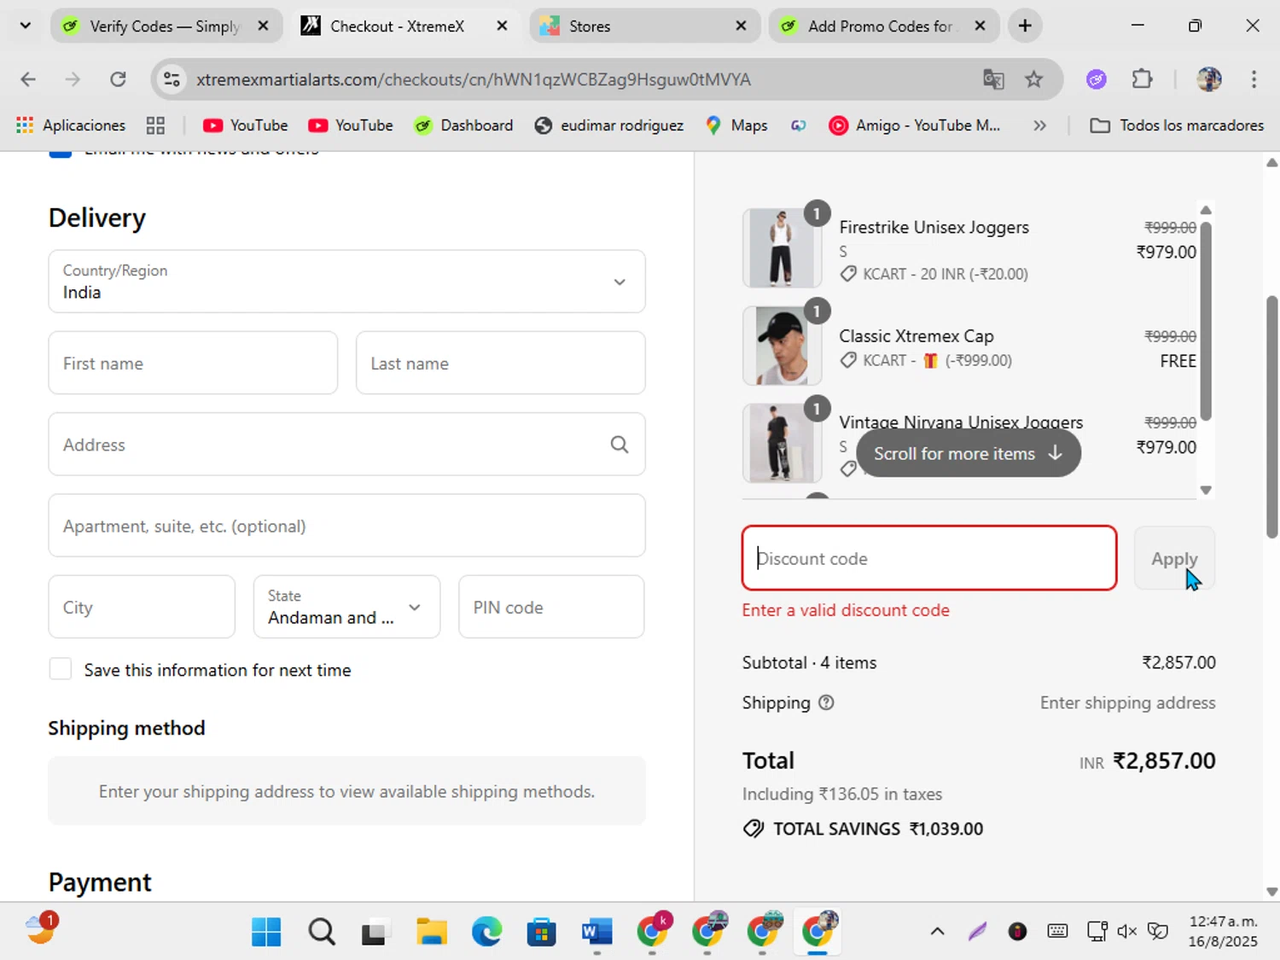Screen dimensions: 1280x960
Task: Open the Maps bookmark
Action: (x=736, y=125)
